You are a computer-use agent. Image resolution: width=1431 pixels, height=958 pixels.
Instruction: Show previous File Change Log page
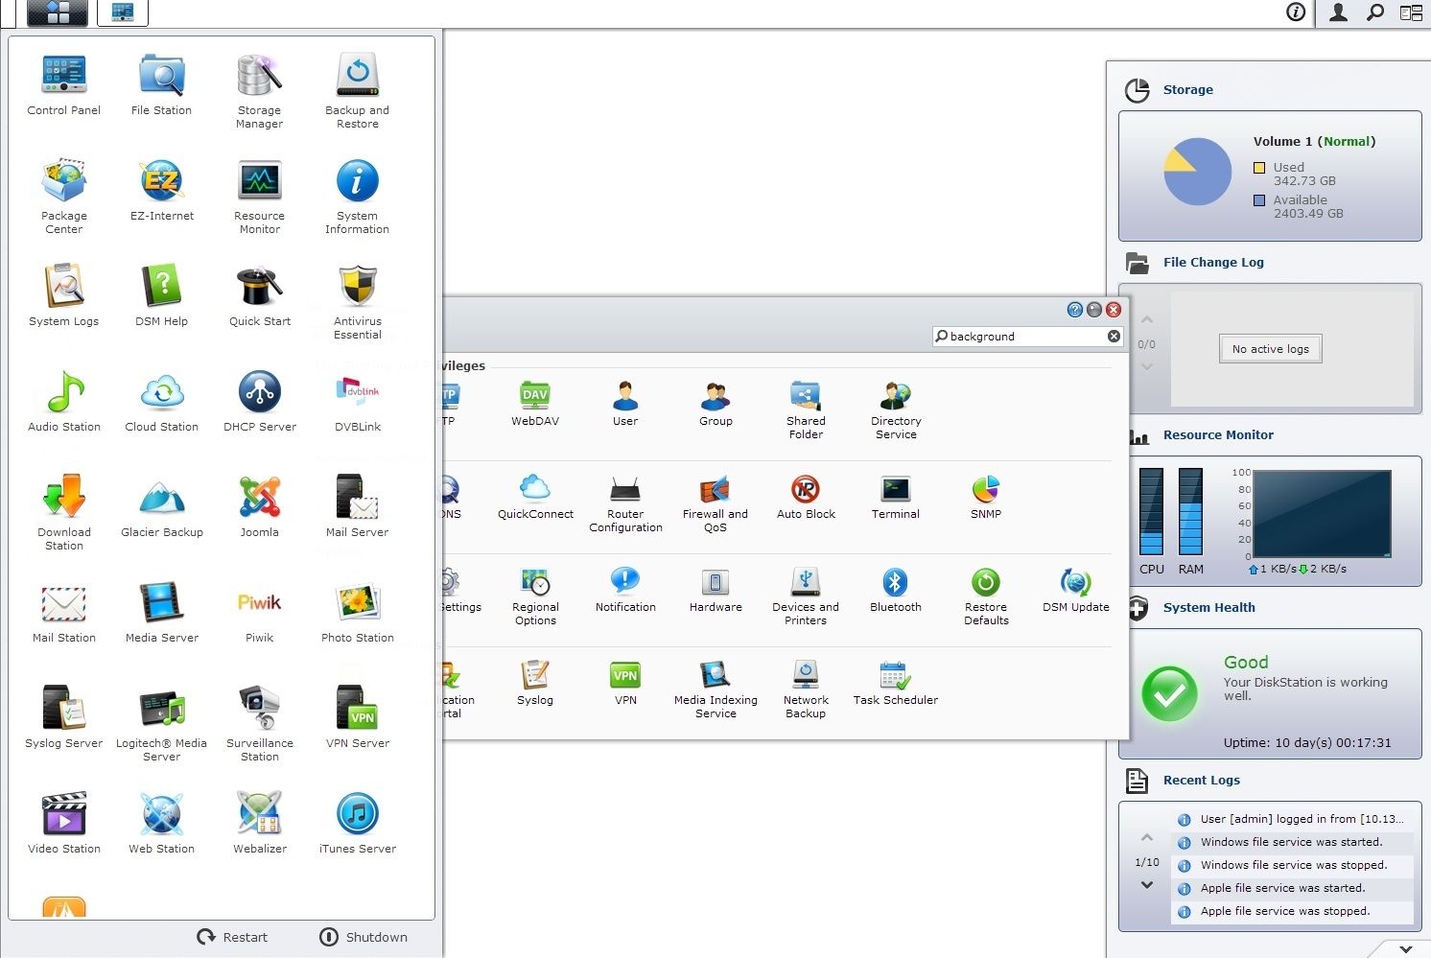1147,320
